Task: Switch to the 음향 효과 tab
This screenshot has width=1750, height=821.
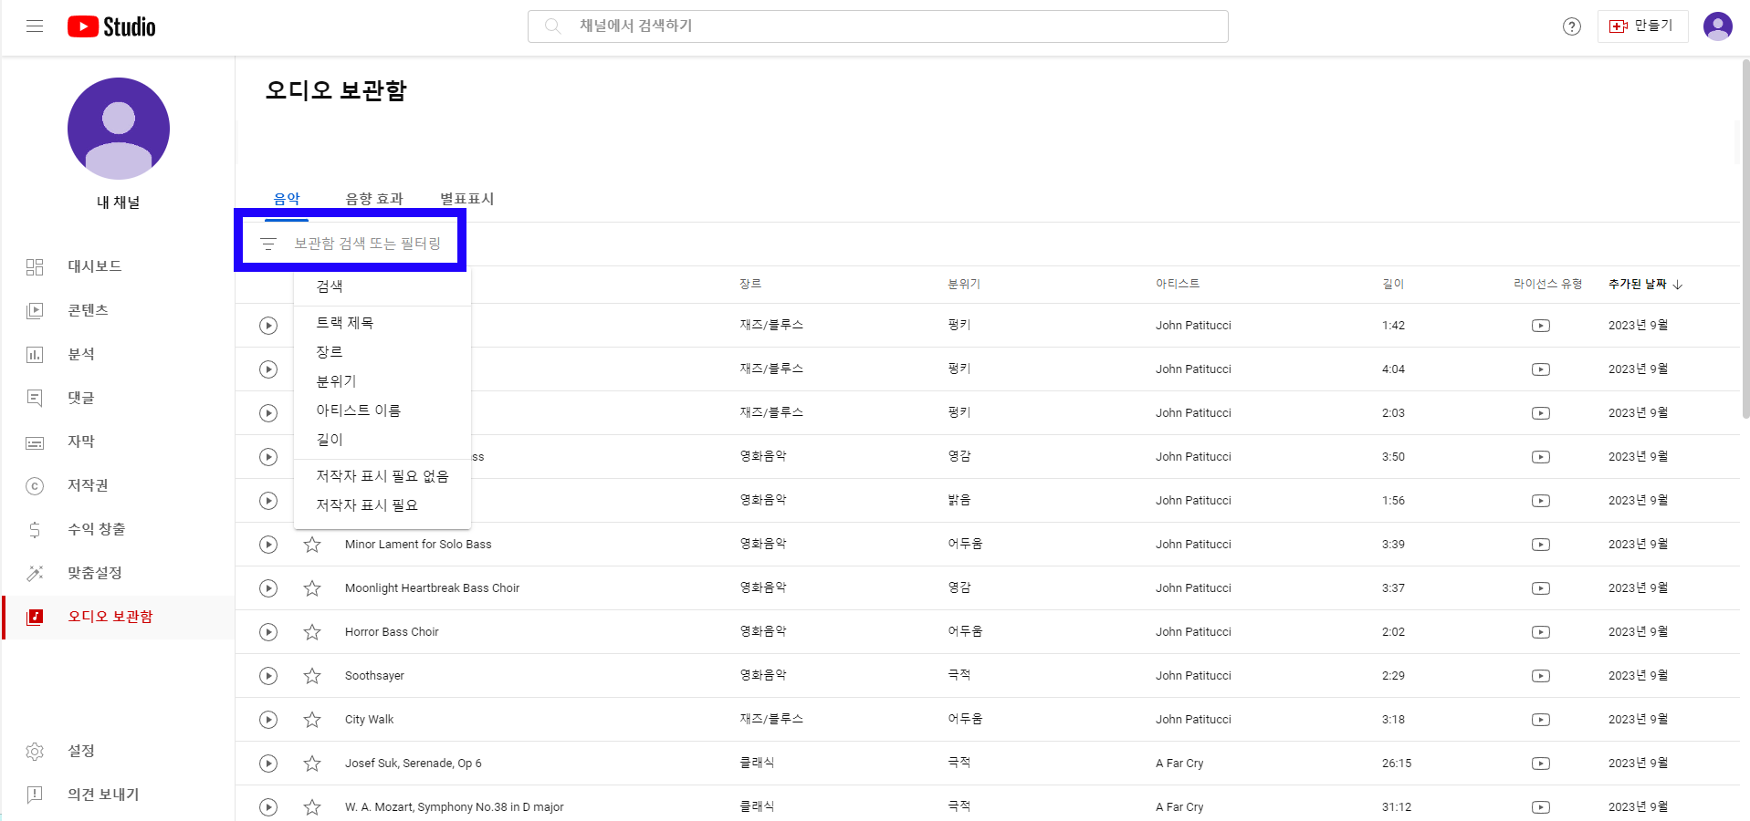Action: point(374,199)
